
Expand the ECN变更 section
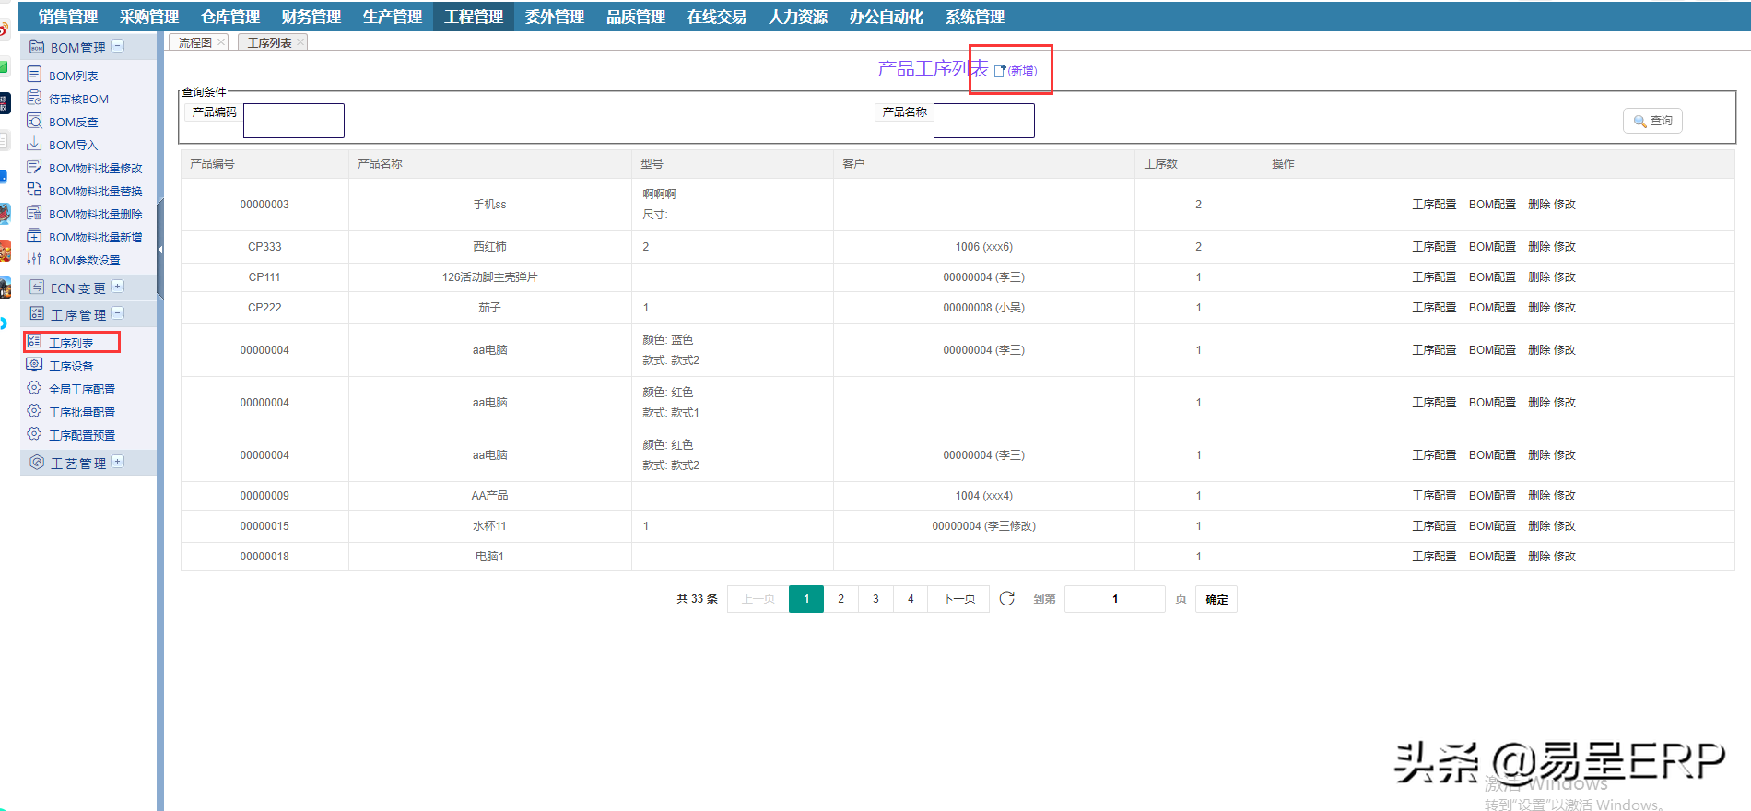(x=118, y=287)
